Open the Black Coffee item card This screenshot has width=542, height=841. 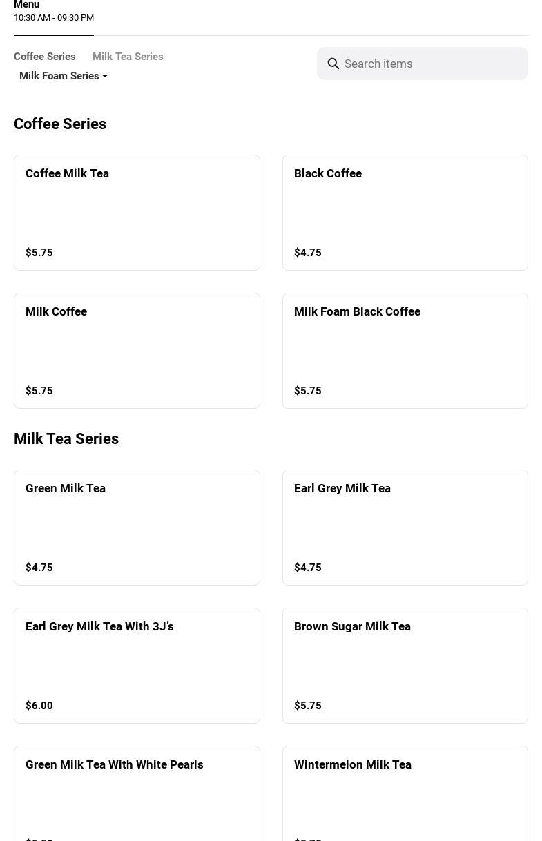tap(405, 213)
